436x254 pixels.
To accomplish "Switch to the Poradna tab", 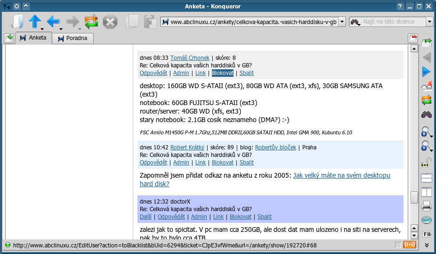I will click(73, 38).
